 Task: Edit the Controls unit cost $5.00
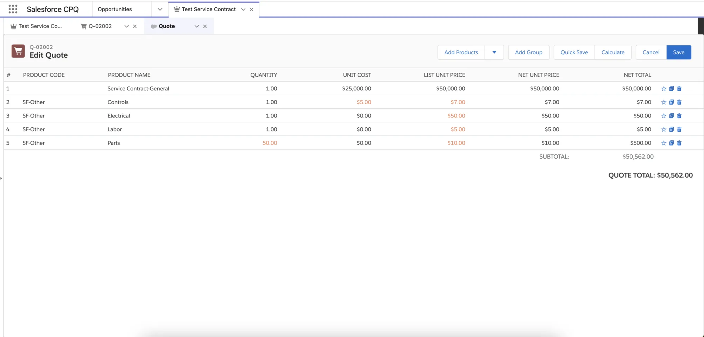point(364,102)
